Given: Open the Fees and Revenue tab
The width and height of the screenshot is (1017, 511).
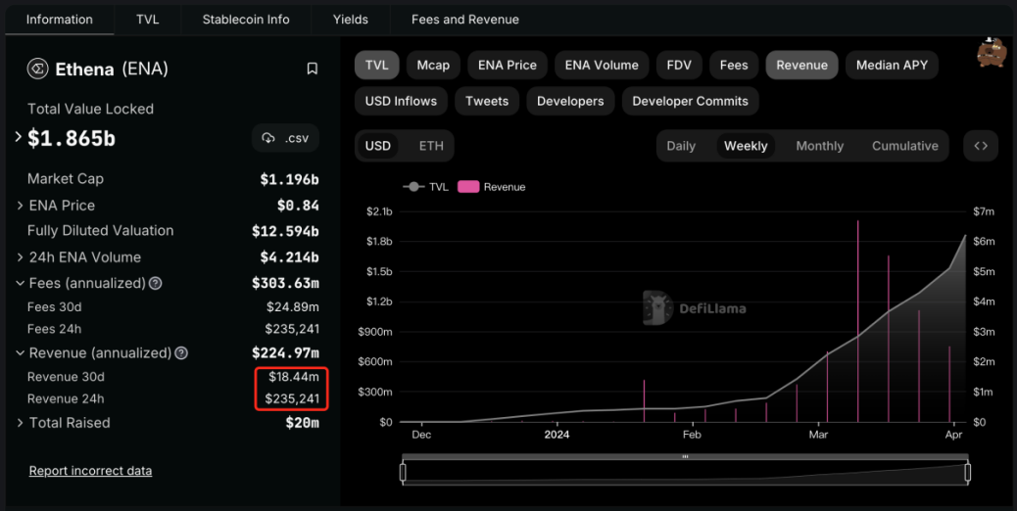Looking at the screenshot, I should pos(465,20).
